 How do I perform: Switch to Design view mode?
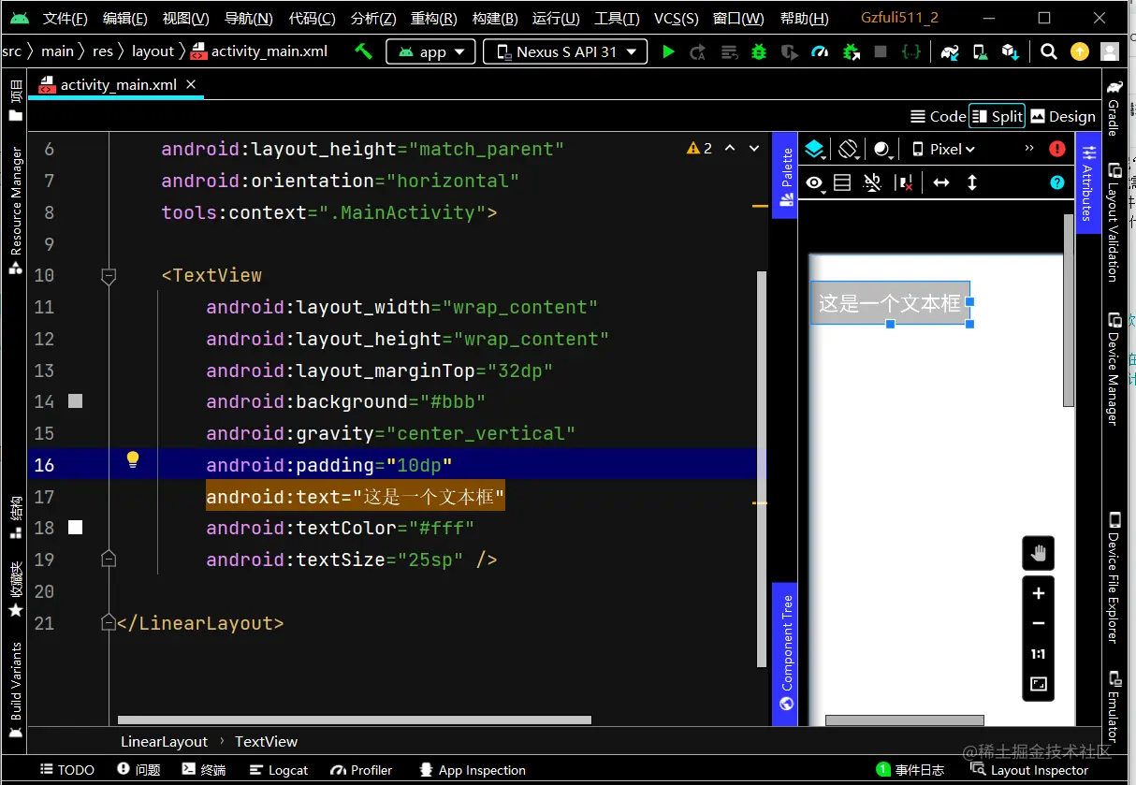click(x=1062, y=116)
